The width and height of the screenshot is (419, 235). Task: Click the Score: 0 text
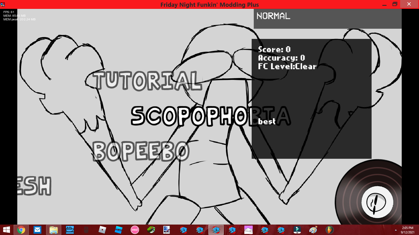[274, 49]
